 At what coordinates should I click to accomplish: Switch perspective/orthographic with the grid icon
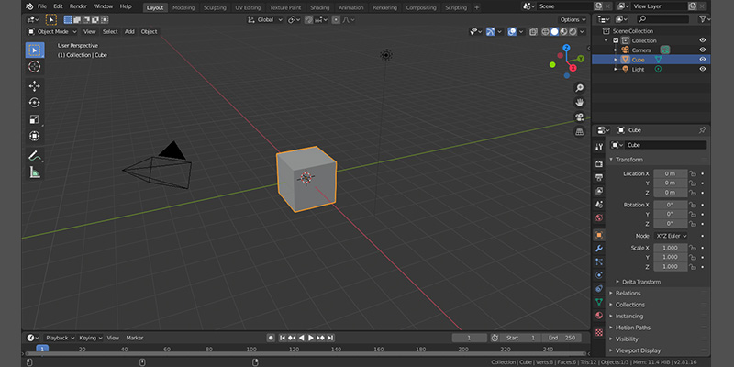[580, 131]
